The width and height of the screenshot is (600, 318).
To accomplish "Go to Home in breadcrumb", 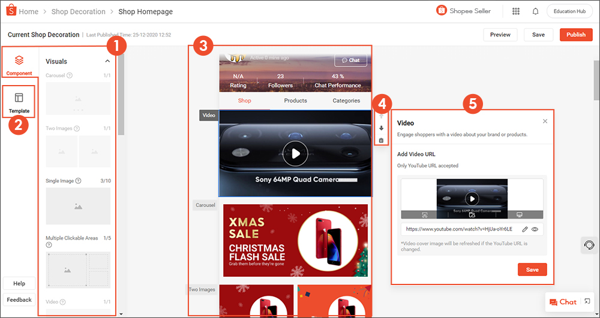I will [29, 11].
